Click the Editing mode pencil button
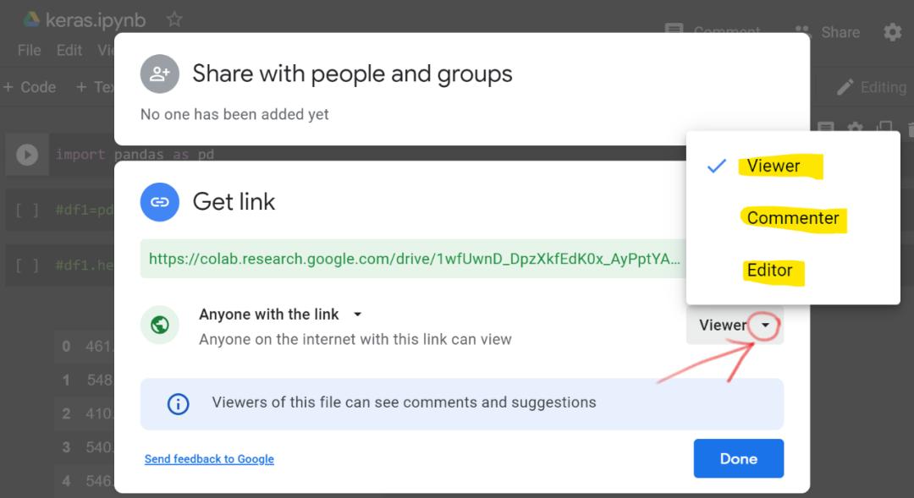 point(872,87)
